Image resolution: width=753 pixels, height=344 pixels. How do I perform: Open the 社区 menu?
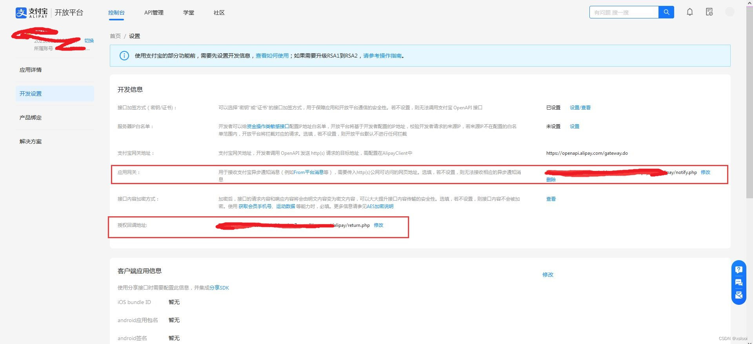[x=219, y=13]
